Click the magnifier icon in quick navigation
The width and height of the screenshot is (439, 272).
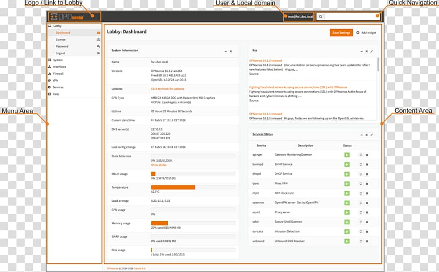click(x=320, y=17)
